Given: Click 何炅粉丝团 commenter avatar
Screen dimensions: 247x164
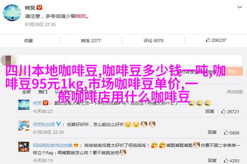Looking at the screenshot, I should click(x=24, y=125).
